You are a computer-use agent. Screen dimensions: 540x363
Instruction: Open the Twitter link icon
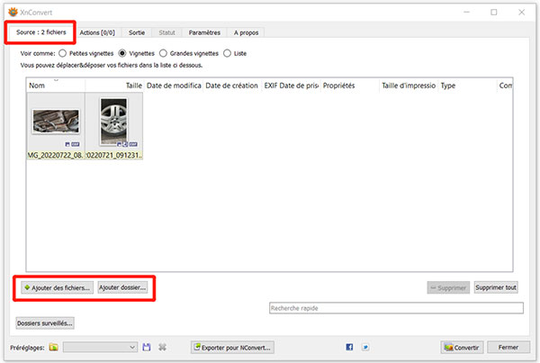(x=365, y=347)
